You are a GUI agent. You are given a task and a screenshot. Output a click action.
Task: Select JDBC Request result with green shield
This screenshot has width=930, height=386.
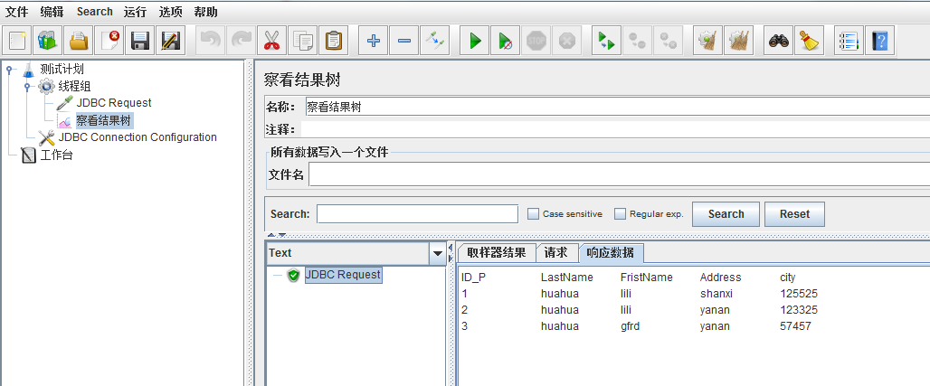[343, 275]
